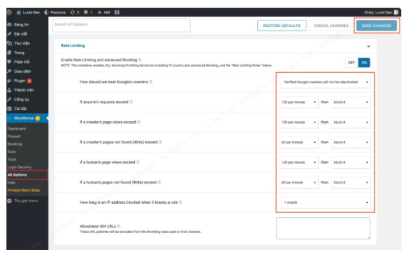The width and height of the screenshot is (409, 254).
Task: Open the IP address block duration dropdown
Action: pyautogui.click(x=325, y=202)
